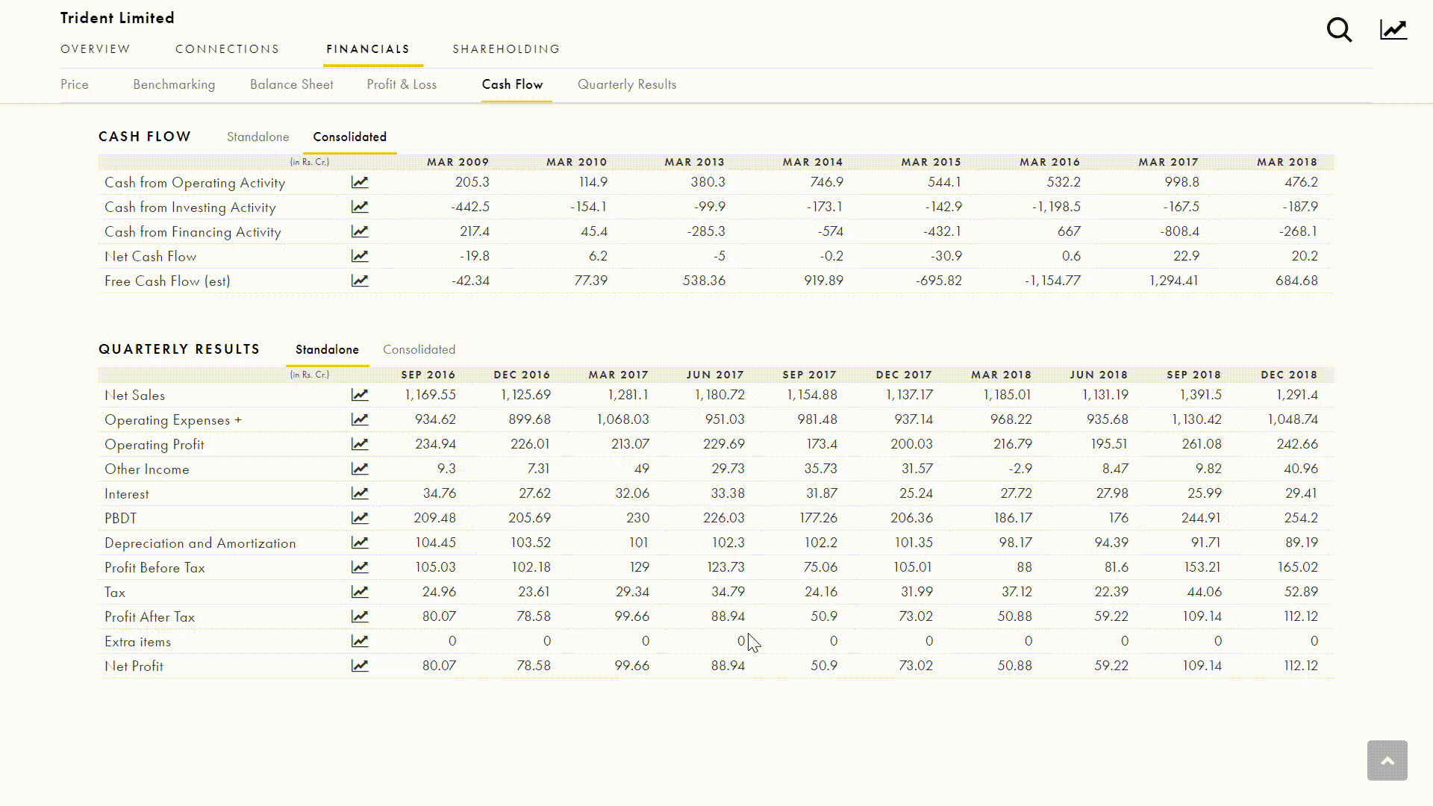1433x806 pixels.
Task: Show chart for Net Cash Flow row
Action: point(360,256)
